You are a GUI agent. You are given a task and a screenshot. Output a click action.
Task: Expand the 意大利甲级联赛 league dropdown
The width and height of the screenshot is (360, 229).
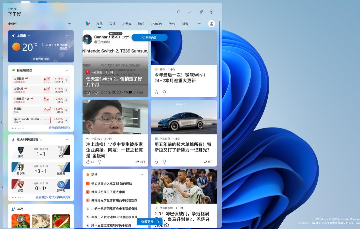pyautogui.click(x=42, y=140)
